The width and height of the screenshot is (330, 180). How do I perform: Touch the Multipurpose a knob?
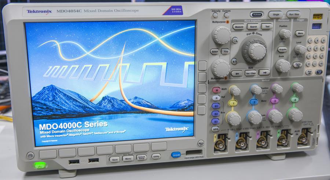point(221,35)
